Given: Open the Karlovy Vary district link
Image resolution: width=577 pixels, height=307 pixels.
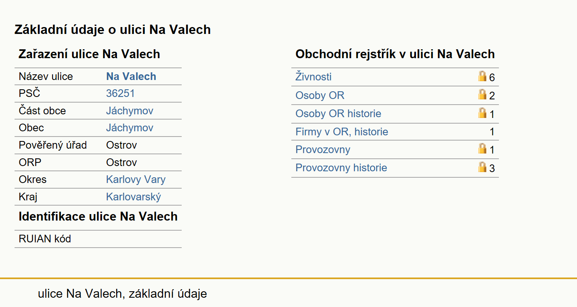Looking at the screenshot, I should click(136, 180).
